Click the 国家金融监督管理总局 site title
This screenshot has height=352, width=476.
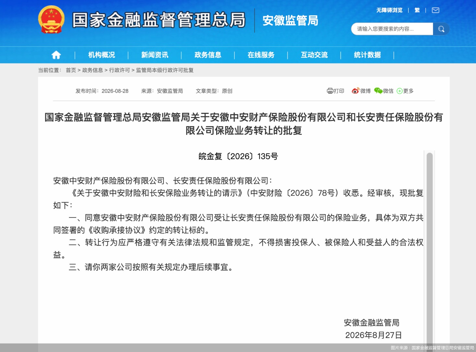tap(159, 20)
